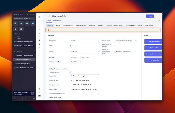Uncheck the Active checkbox
175x113 pixels.
(71, 46)
